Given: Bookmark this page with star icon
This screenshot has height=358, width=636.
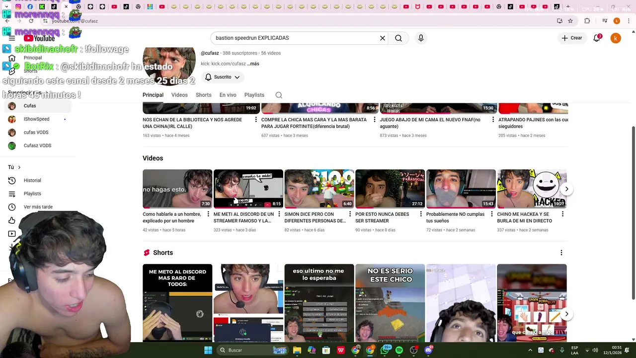Looking at the screenshot, I should click(570, 21).
